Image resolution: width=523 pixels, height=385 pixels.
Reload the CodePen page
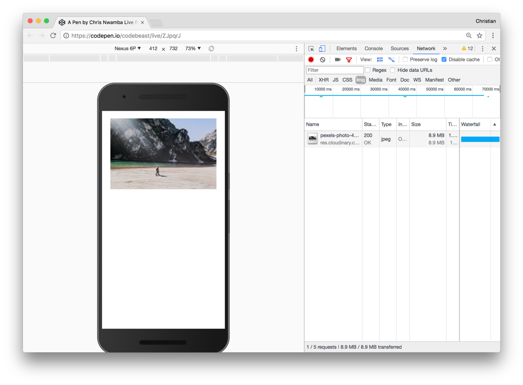[x=53, y=35]
